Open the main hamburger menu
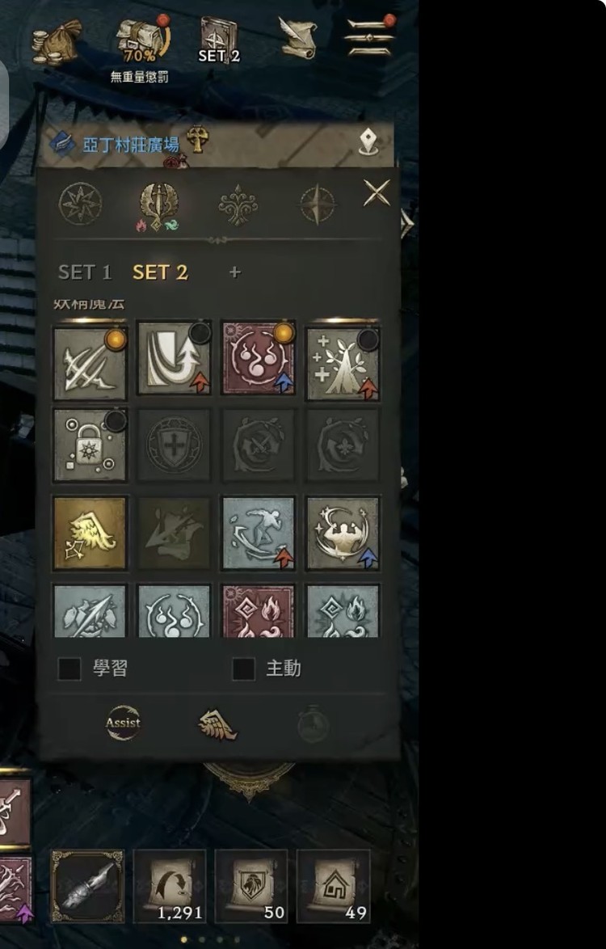606x949 pixels. pyautogui.click(x=370, y=36)
